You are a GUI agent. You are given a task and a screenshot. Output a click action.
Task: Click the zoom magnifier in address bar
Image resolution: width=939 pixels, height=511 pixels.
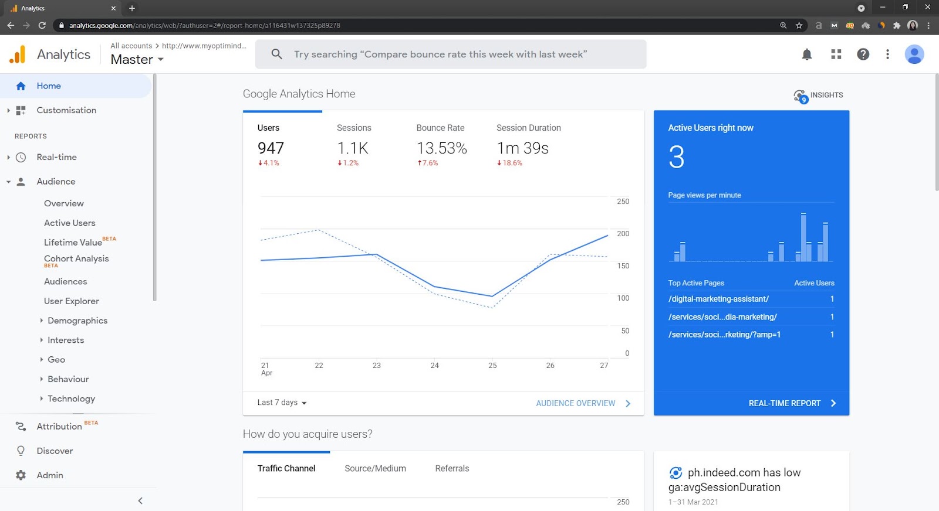tap(783, 25)
